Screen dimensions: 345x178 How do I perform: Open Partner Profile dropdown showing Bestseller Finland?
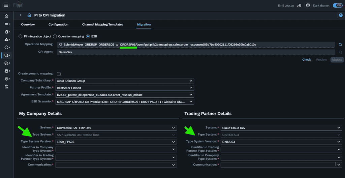pyautogui.click(x=125, y=88)
